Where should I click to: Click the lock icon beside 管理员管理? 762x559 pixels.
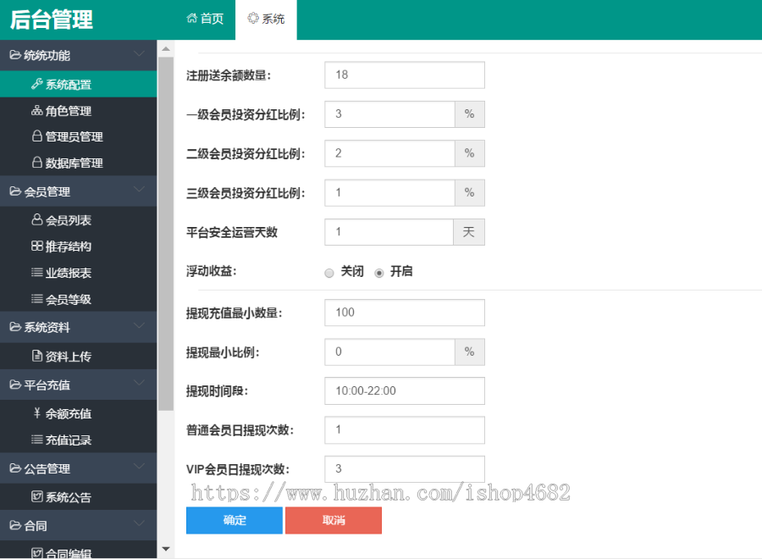(x=36, y=136)
